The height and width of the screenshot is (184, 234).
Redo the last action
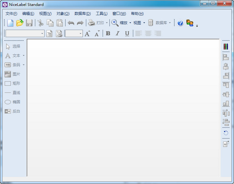tap(80, 23)
